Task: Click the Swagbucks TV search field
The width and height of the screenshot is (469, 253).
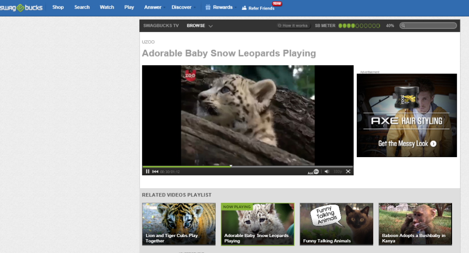Action: [x=428, y=26]
